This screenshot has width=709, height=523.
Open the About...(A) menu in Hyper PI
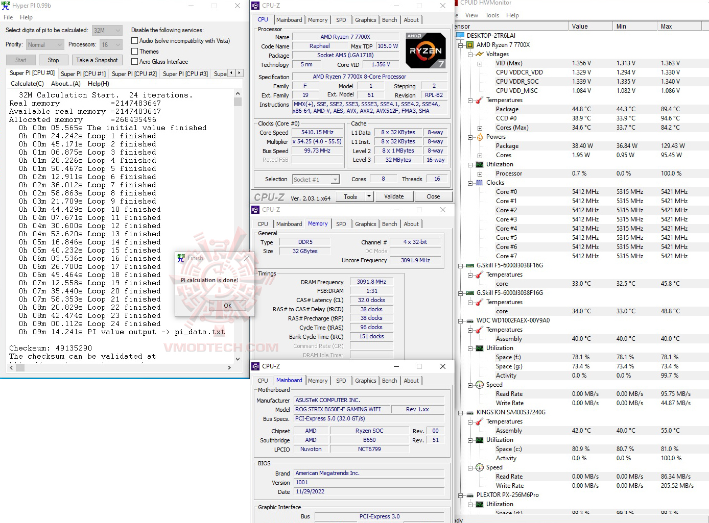pyautogui.click(x=66, y=84)
